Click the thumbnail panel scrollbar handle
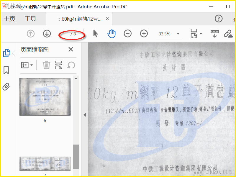Screen dimensions: 236x177 76,157
